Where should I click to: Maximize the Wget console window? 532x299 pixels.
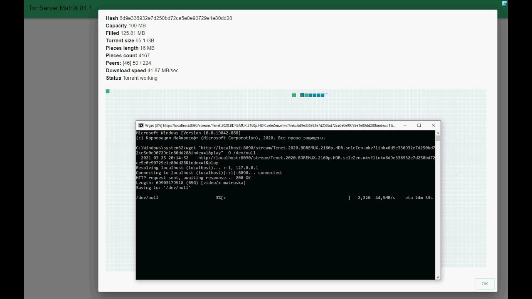click(419, 125)
